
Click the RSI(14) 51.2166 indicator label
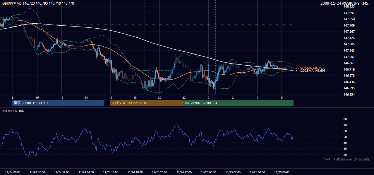pyautogui.click(x=13, y=111)
